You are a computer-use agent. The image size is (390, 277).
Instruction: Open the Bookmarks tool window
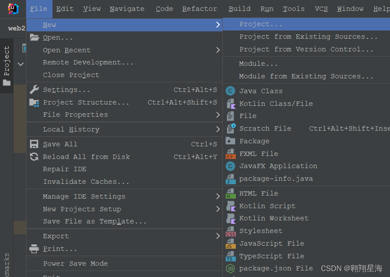(6, 262)
